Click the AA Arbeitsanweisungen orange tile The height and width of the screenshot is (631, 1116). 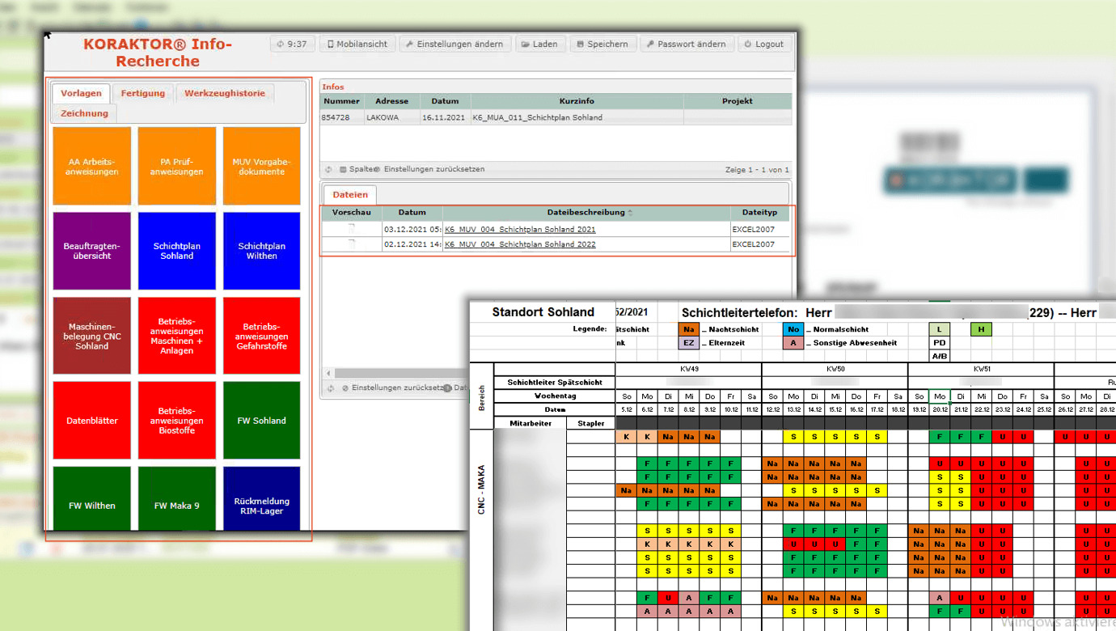pos(92,167)
